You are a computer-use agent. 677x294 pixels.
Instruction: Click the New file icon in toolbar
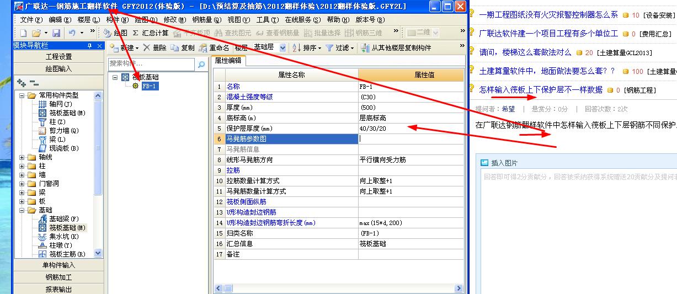(x=23, y=33)
